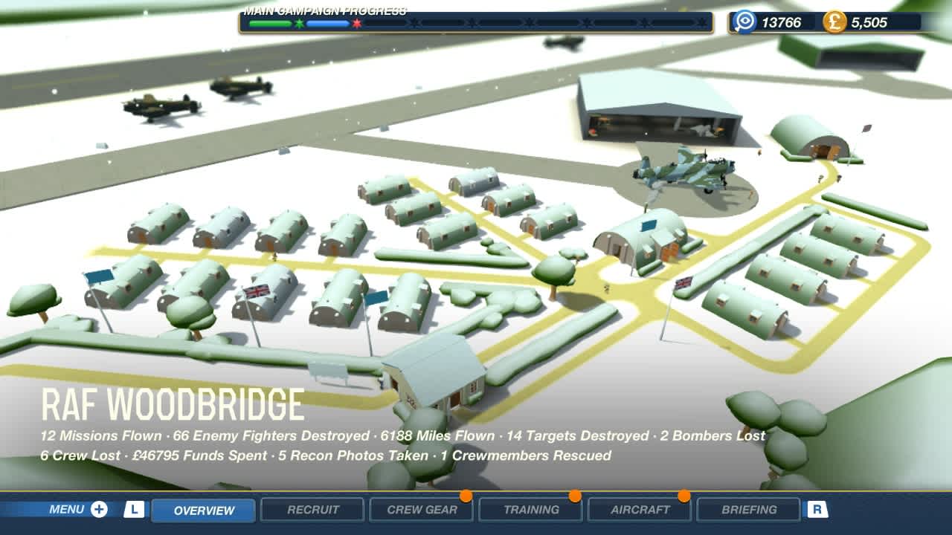Click the blue Intel recon counter icon
The height and width of the screenshot is (535, 952).
tap(745, 22)
